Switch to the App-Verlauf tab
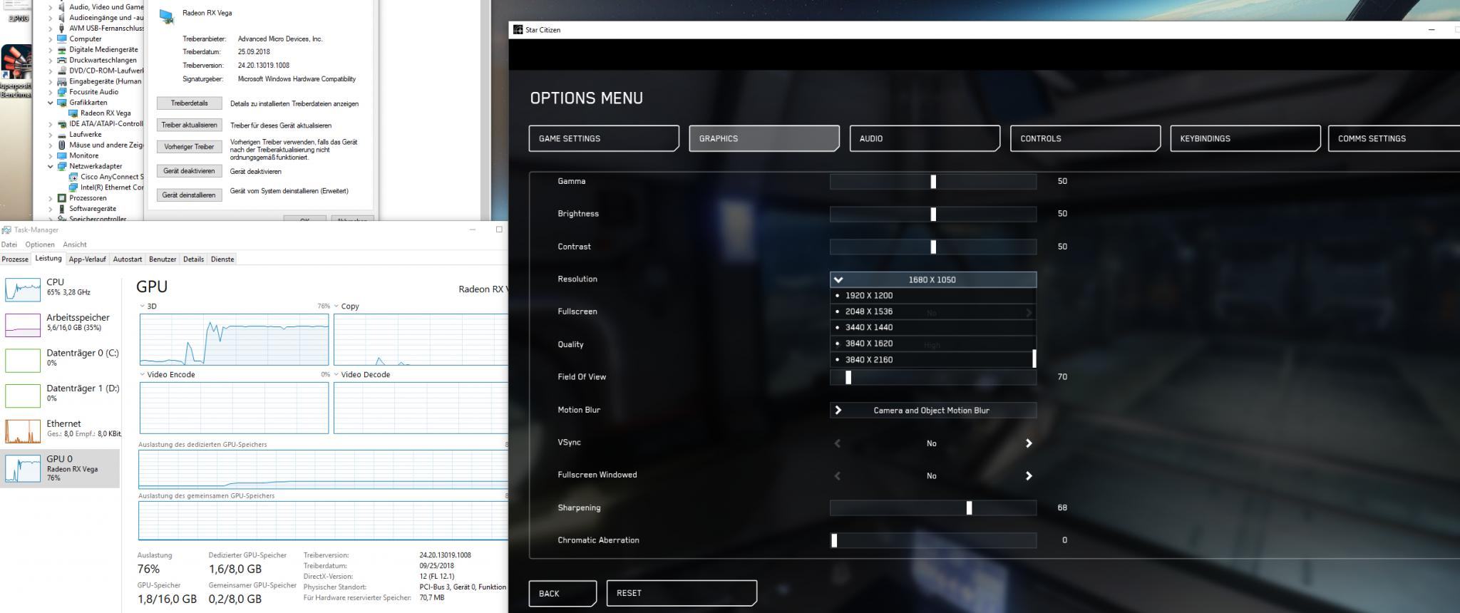This screenshot has width=1460, height=613. [x=88, y=259]
